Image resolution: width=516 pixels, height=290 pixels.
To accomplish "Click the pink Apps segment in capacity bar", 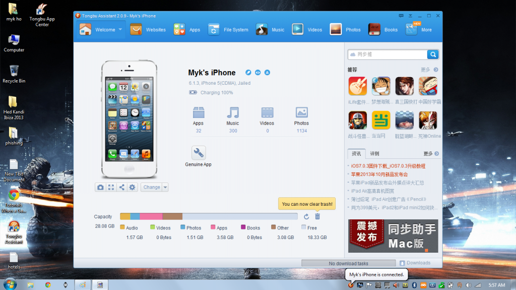I will [151, 216].
